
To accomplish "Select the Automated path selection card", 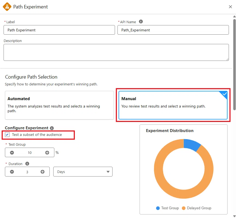I will click(x=59, y=105).
